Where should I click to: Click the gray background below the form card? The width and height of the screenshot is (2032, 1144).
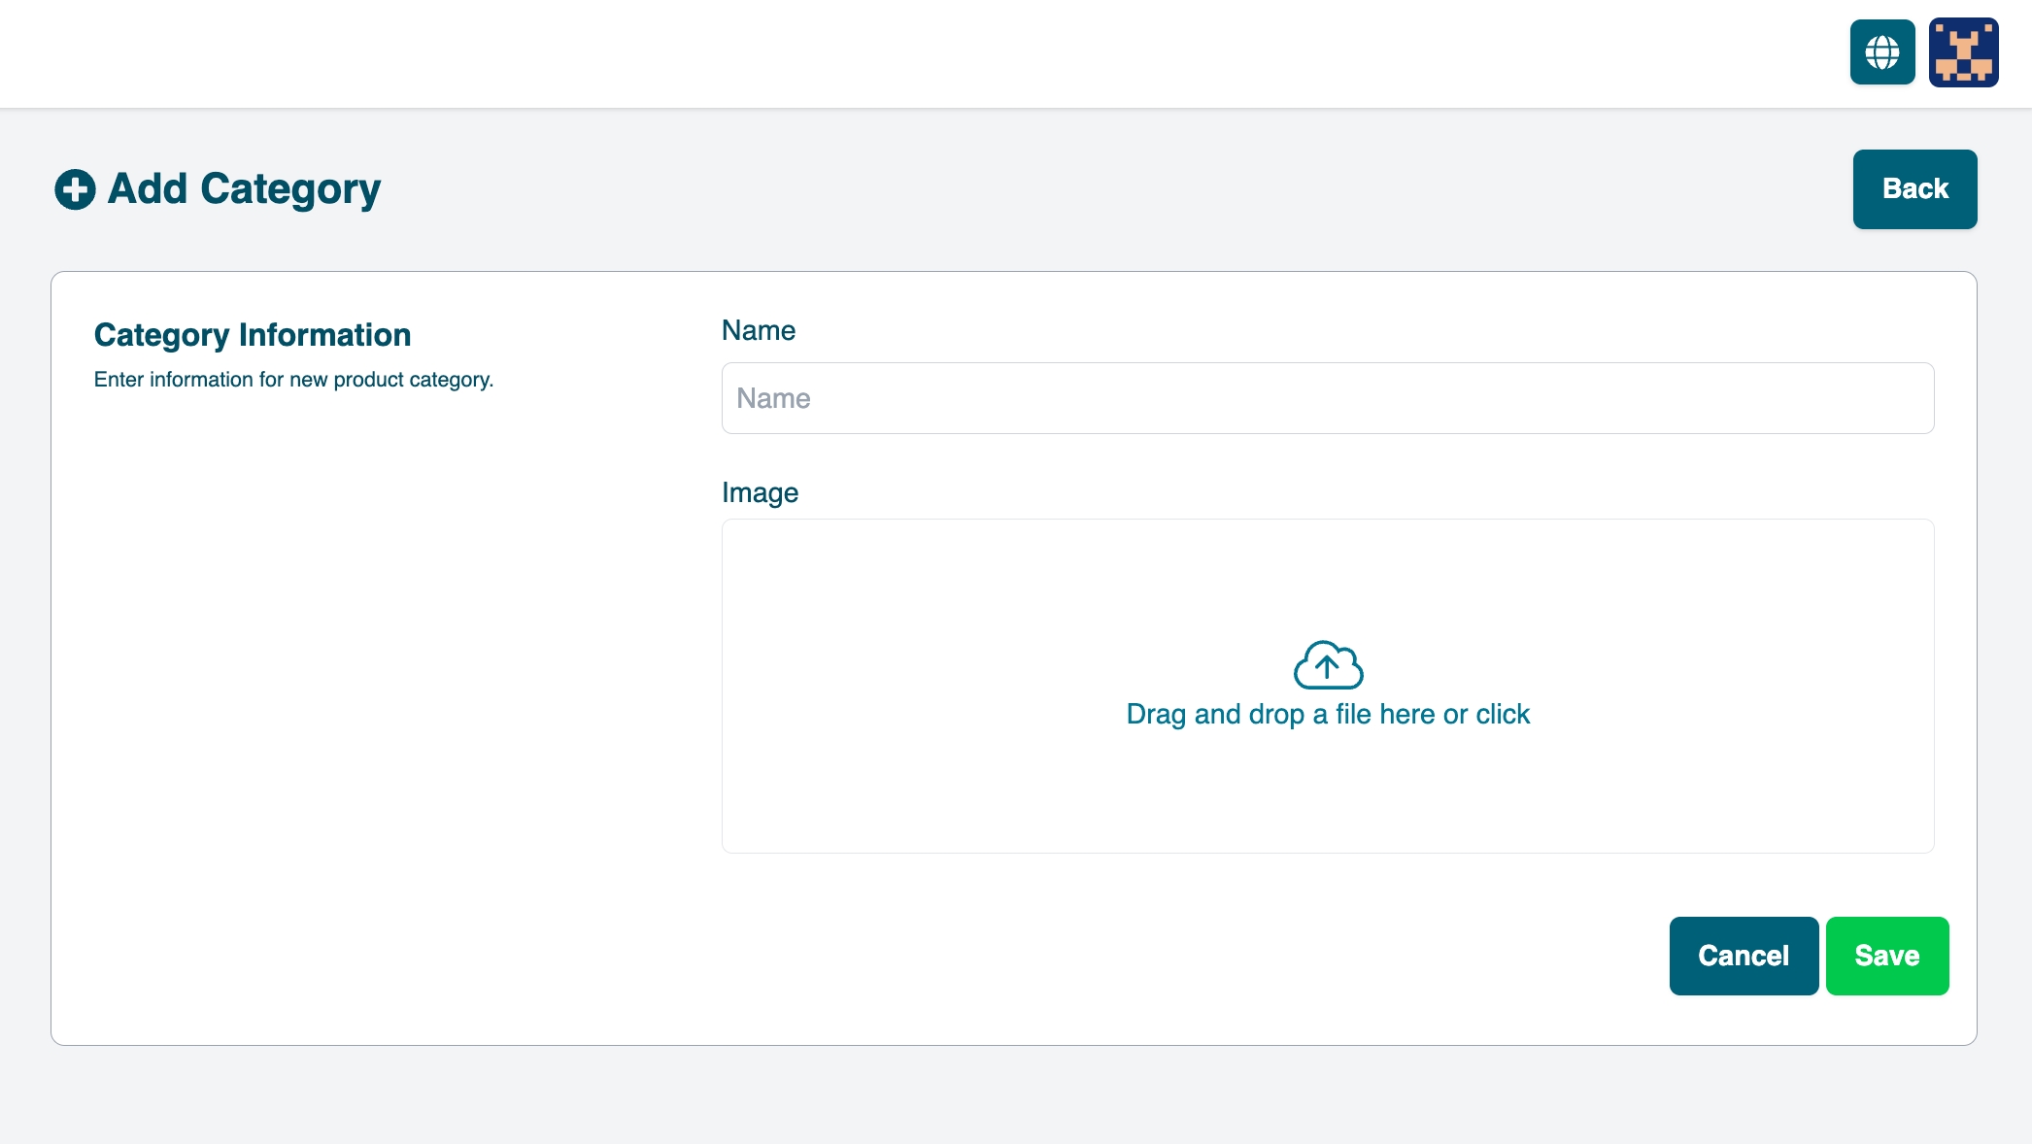click(x=971, y=1097)
